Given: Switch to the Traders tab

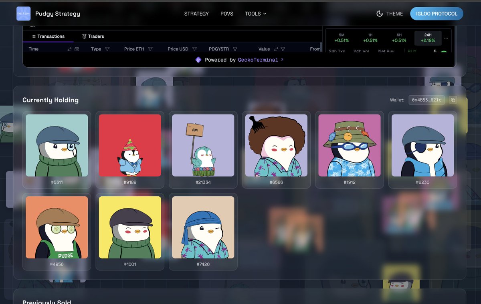Looking at the screenshot, I should point(93,36).
